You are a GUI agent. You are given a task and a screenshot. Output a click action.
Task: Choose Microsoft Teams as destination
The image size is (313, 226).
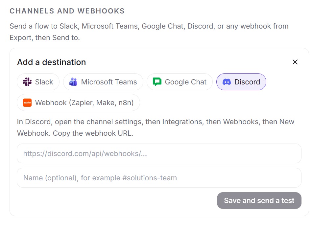click(x=103, y=82)
